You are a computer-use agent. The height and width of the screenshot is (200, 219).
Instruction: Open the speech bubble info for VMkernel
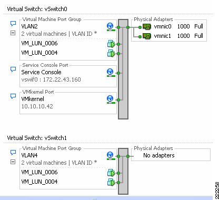pyautogui.click(x=13, y=96)
